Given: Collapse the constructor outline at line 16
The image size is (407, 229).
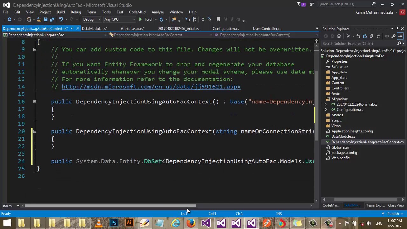Looking at the screenshot, I should coord(35,101).
